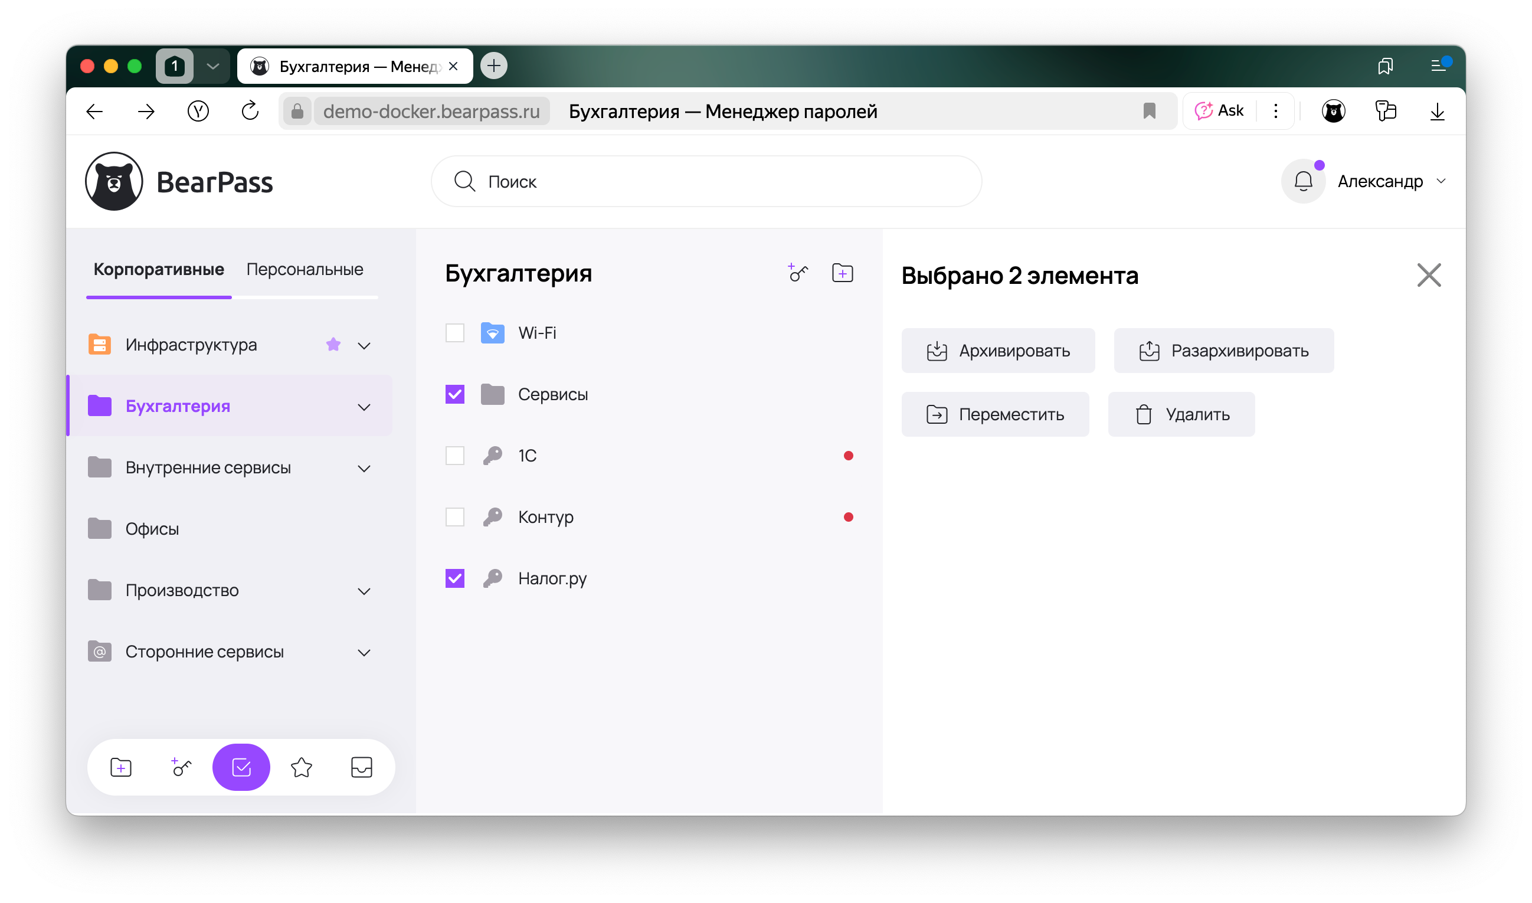Image resolution: width=1532 pixels, height=903 pixels.
Task: Click the Удалить button
Action: point(1181,414)
